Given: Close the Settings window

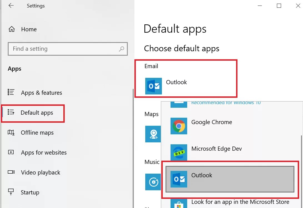Looking at the screenshot, I should pos(298,6).
